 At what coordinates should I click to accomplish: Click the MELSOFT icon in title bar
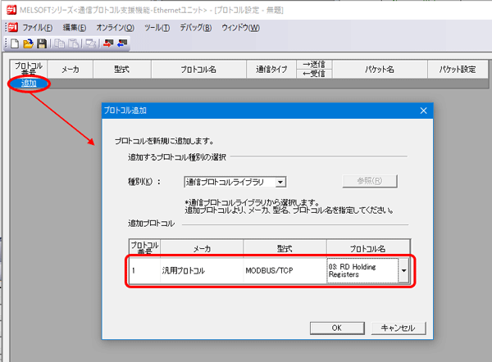11,11
